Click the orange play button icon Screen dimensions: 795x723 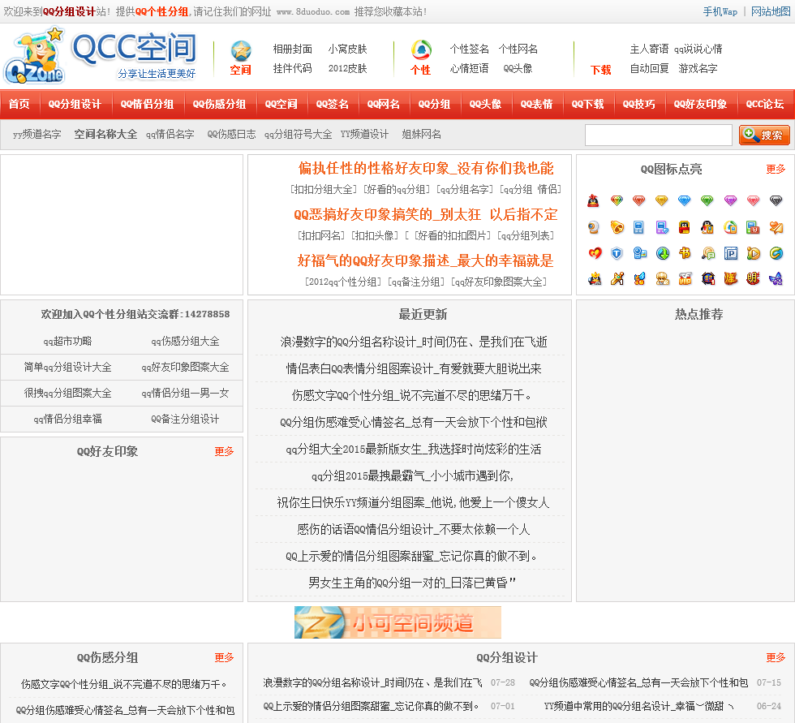click(x=754, y=253)
